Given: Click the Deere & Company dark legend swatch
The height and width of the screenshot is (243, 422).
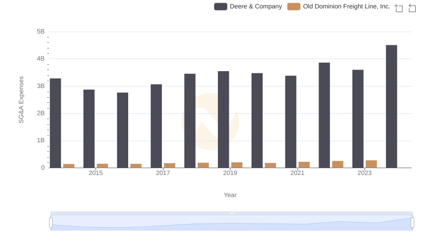Looking at the screenshot, I should tap(220, 6).
